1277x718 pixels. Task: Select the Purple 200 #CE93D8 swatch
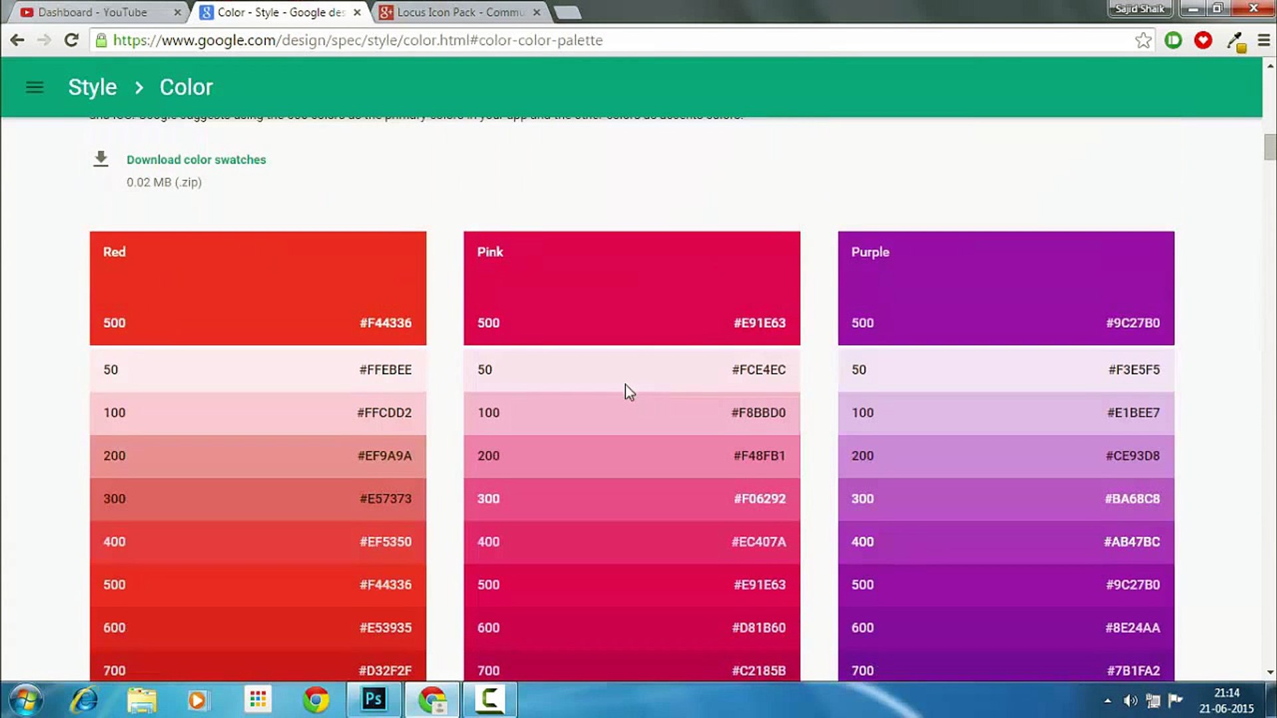(x=1006, y=455)
